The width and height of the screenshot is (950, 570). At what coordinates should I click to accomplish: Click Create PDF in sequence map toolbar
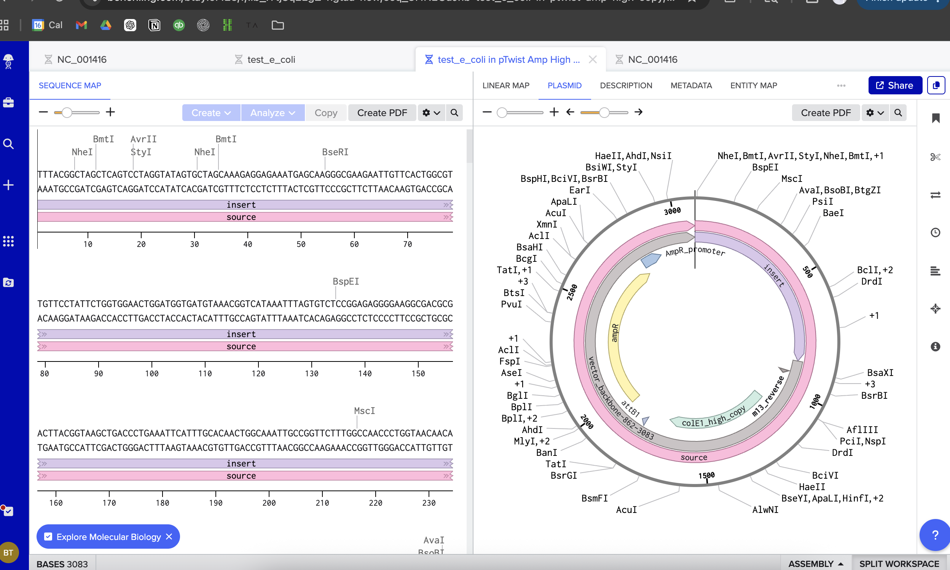click(x=382, y=113)
